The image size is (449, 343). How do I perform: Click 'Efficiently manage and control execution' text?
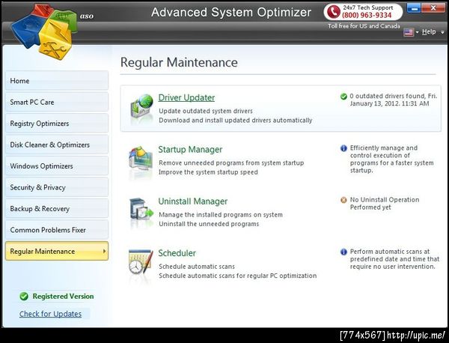coord(391,159)
